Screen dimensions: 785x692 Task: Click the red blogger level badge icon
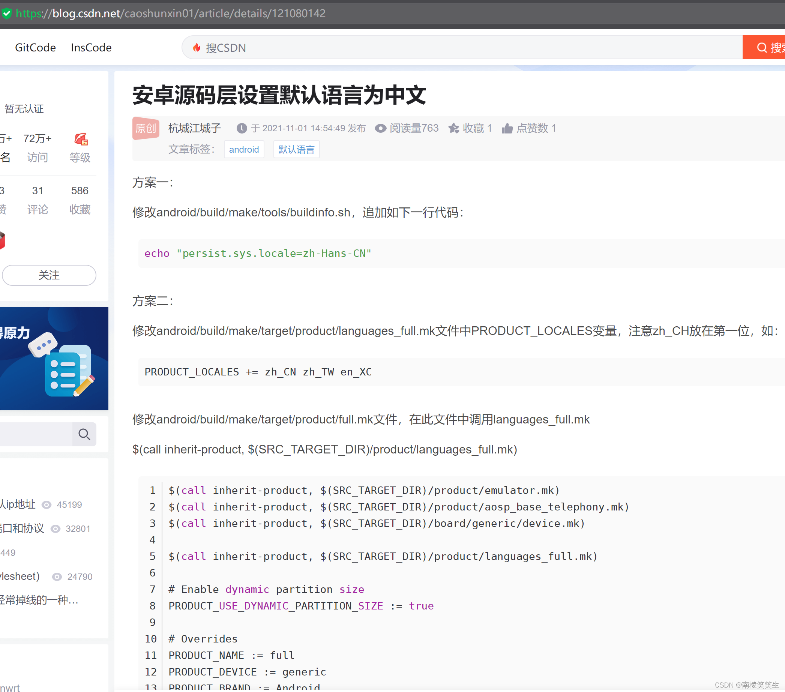point(81,139)
